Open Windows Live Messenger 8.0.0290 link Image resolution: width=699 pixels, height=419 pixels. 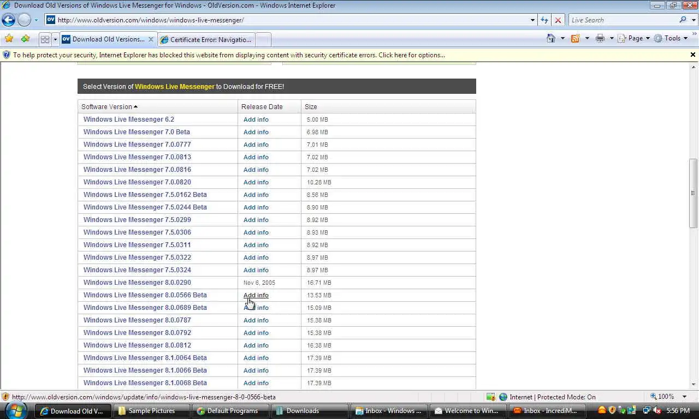137,283
